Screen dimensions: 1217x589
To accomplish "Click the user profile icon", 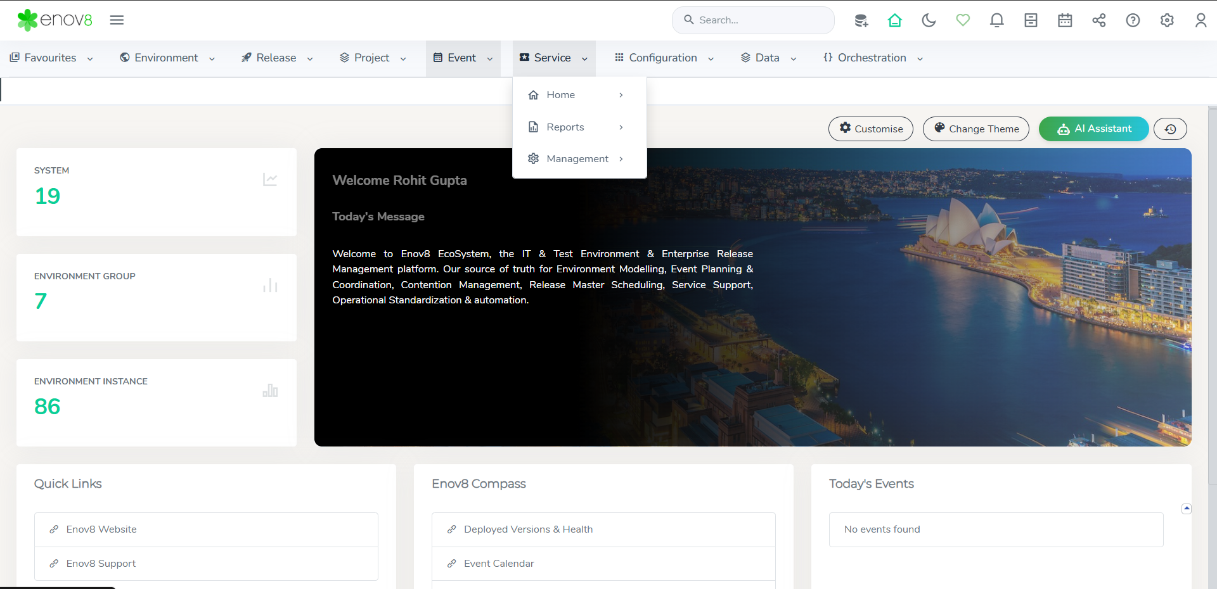I will [x=1201, y=20].
